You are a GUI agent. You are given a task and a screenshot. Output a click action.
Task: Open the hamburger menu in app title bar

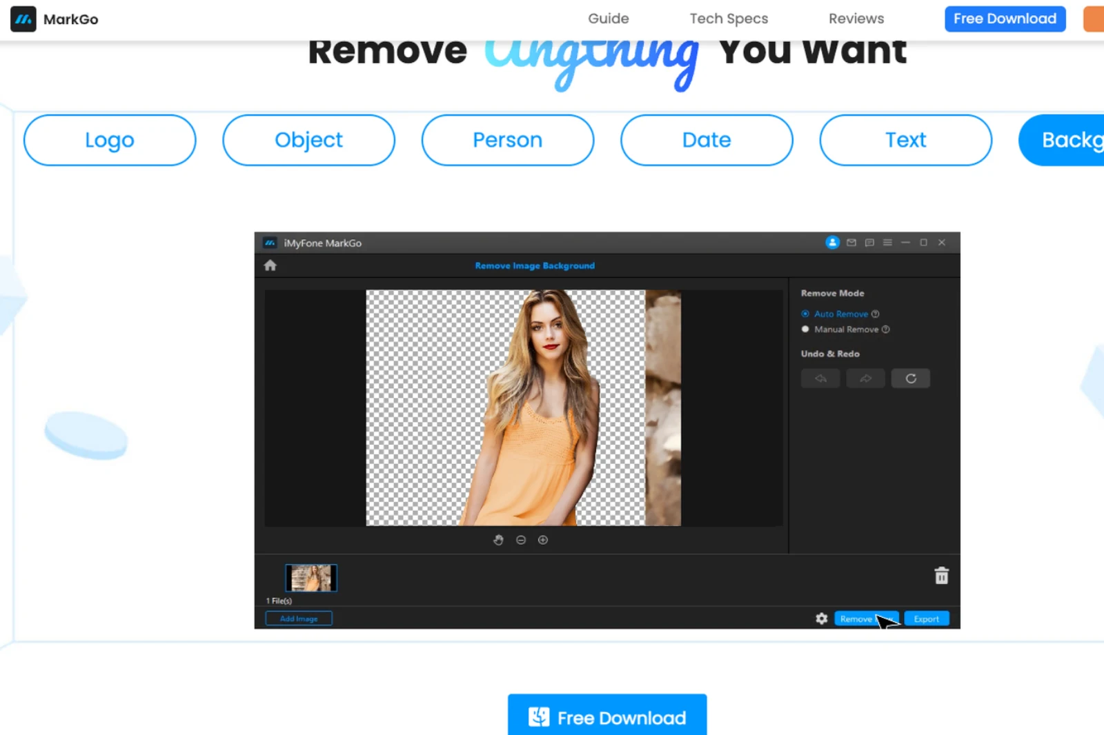(887, 243)
